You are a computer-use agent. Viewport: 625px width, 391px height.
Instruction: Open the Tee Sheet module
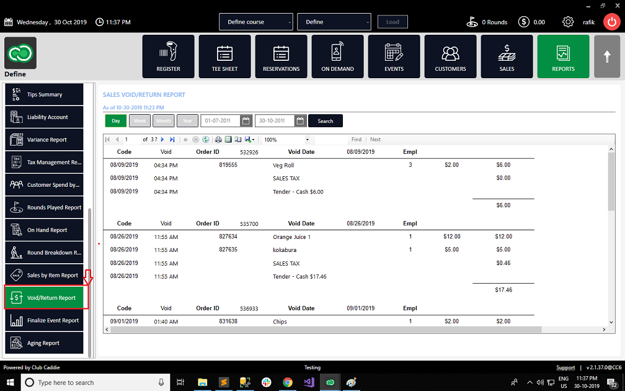(224, 56)
